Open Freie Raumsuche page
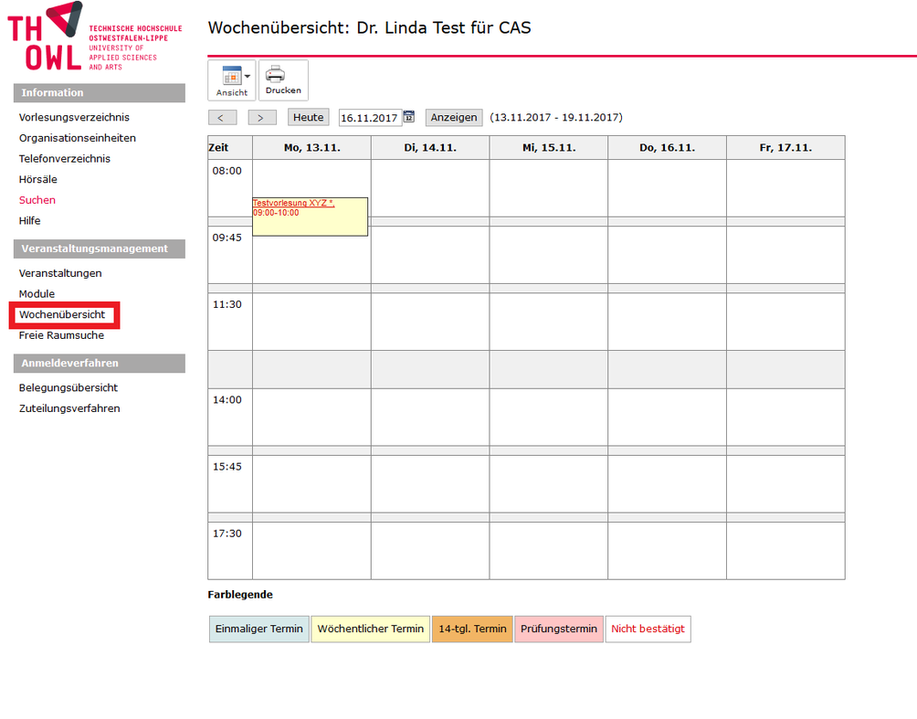Viewport: 917px width, 719px height. click(61, 335)
